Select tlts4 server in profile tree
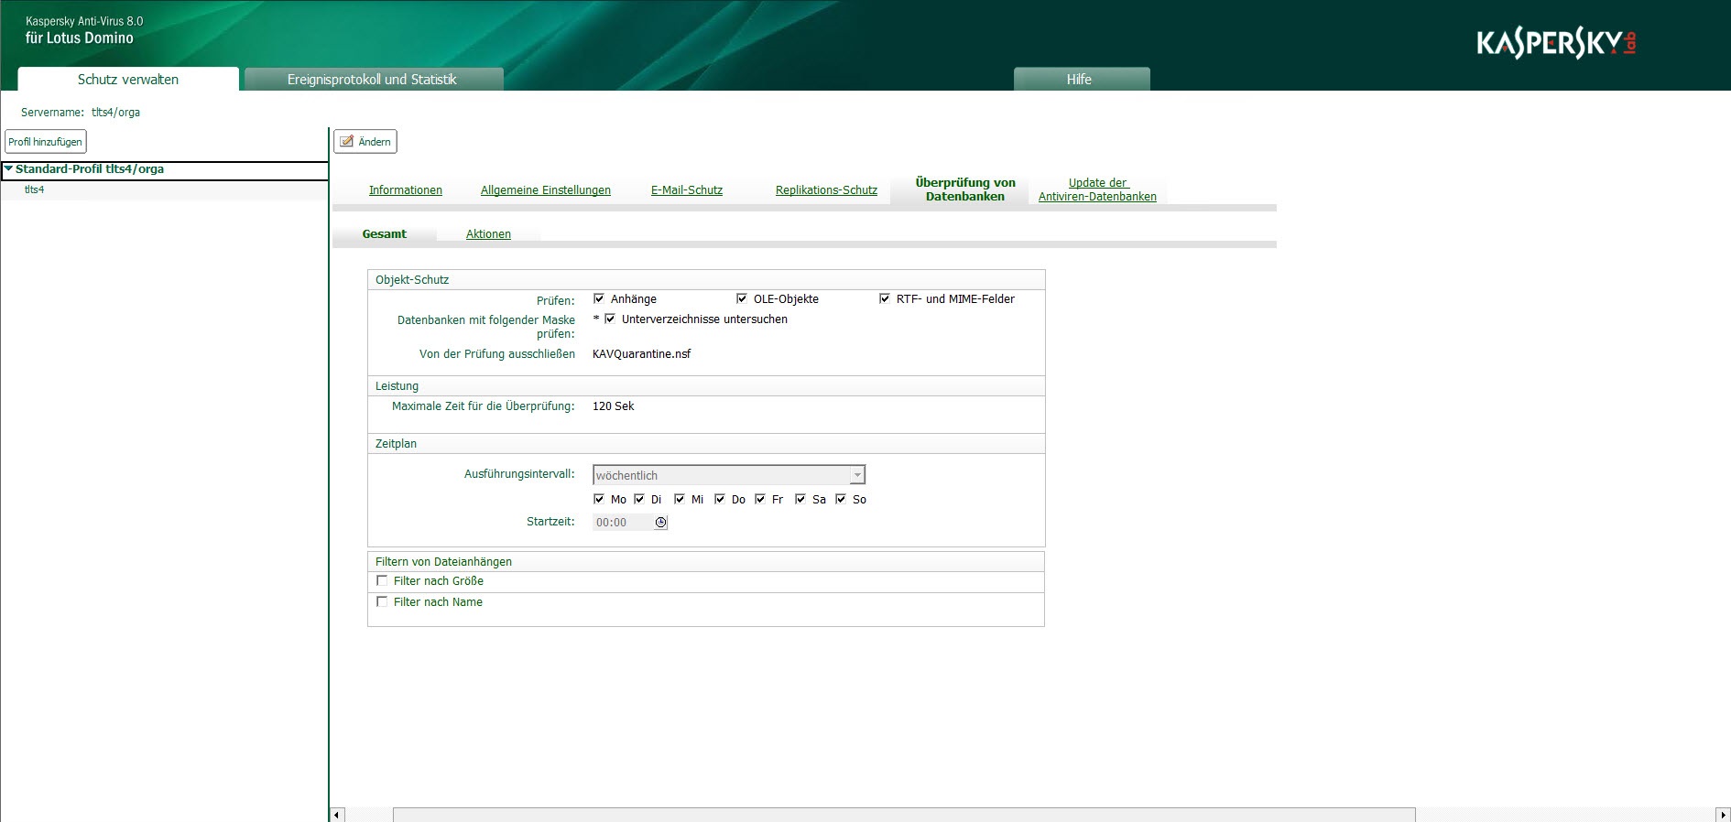 (35, 189)
